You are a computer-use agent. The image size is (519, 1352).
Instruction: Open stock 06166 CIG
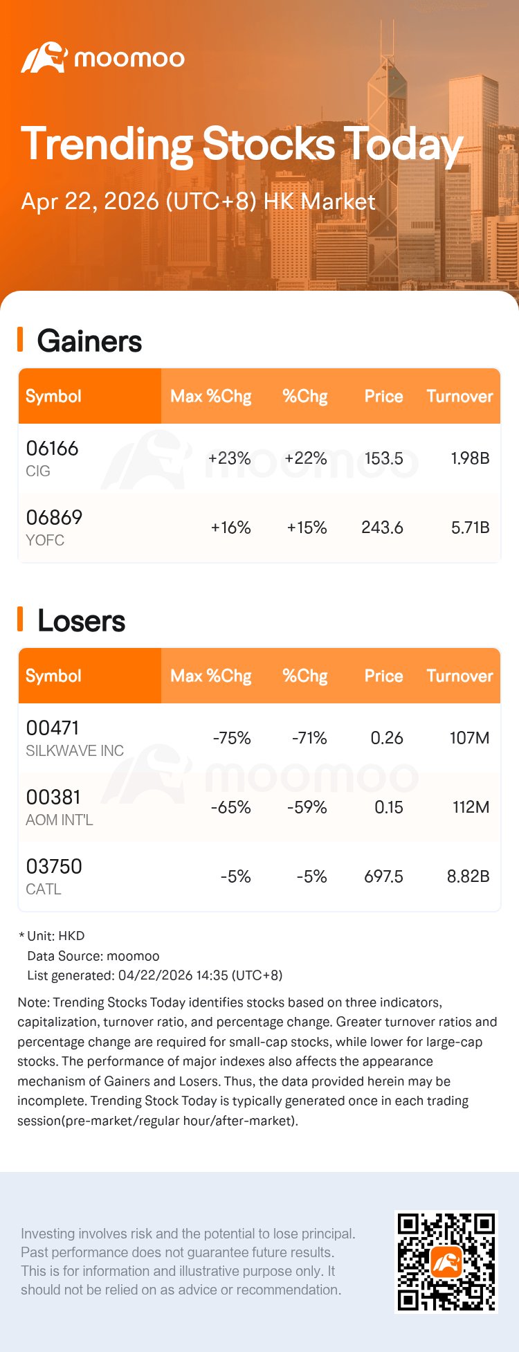pos(52,458)
